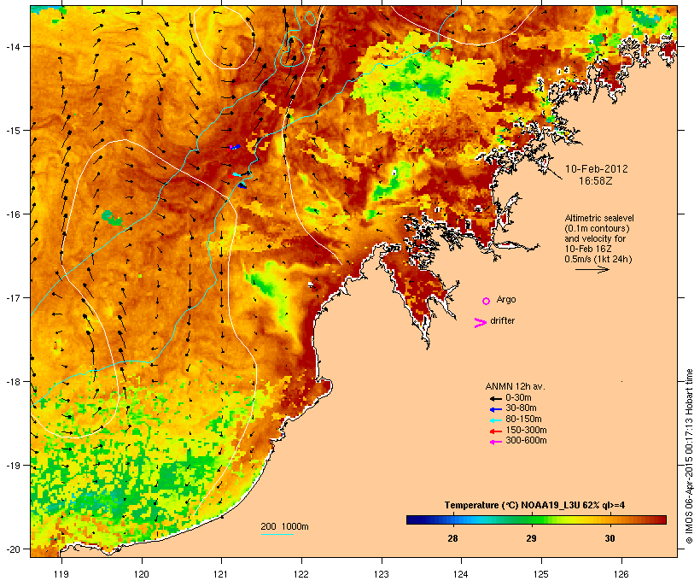
Task: Click the latitude axis label -14
Action: (13, 46)
